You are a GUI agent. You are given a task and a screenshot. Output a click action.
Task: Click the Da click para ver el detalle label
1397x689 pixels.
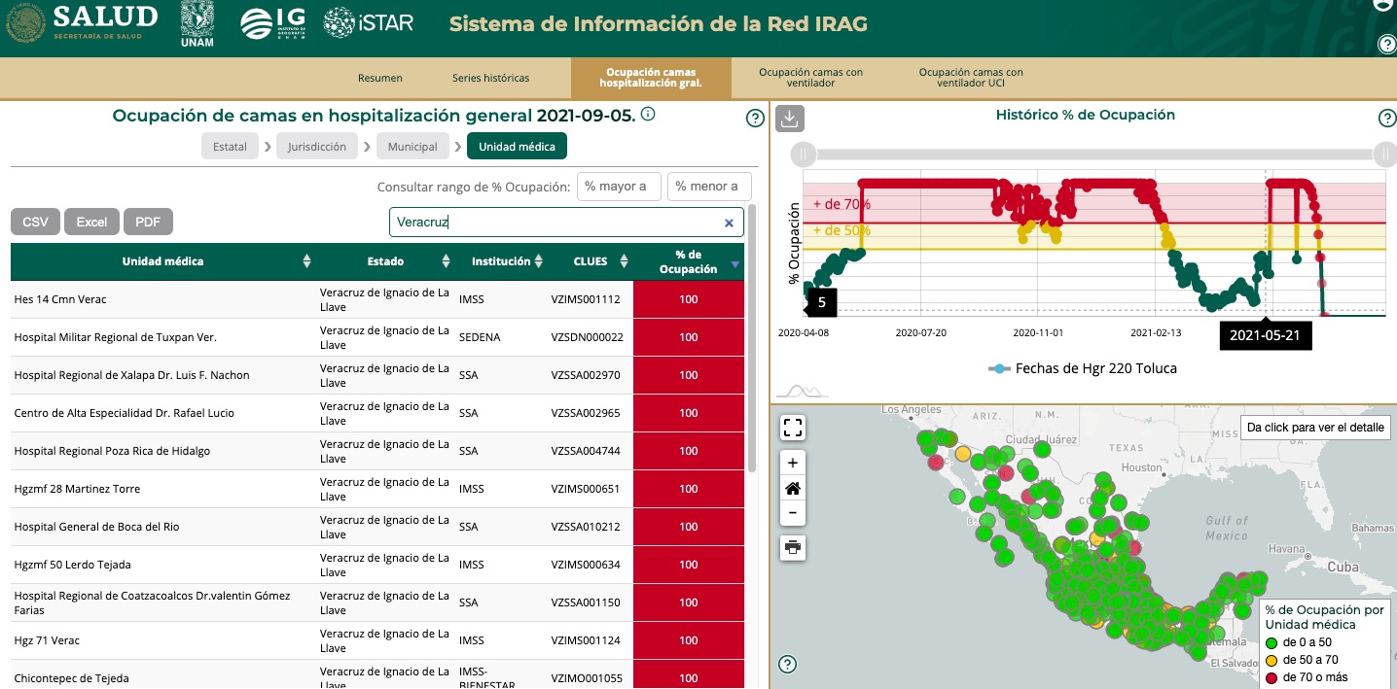tap(1316, 428)
